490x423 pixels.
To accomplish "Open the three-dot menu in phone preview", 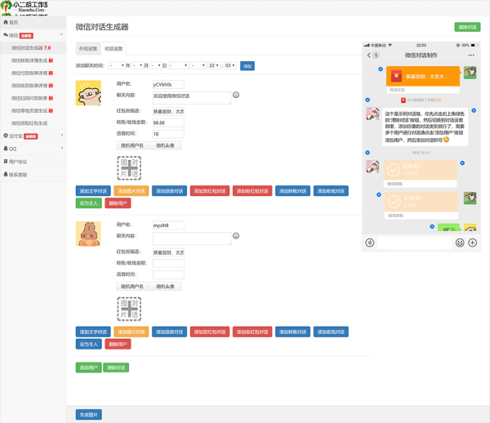I will pos(471,56).
